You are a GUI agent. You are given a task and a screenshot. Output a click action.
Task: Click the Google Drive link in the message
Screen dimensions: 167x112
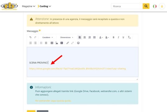click(77, 69)
